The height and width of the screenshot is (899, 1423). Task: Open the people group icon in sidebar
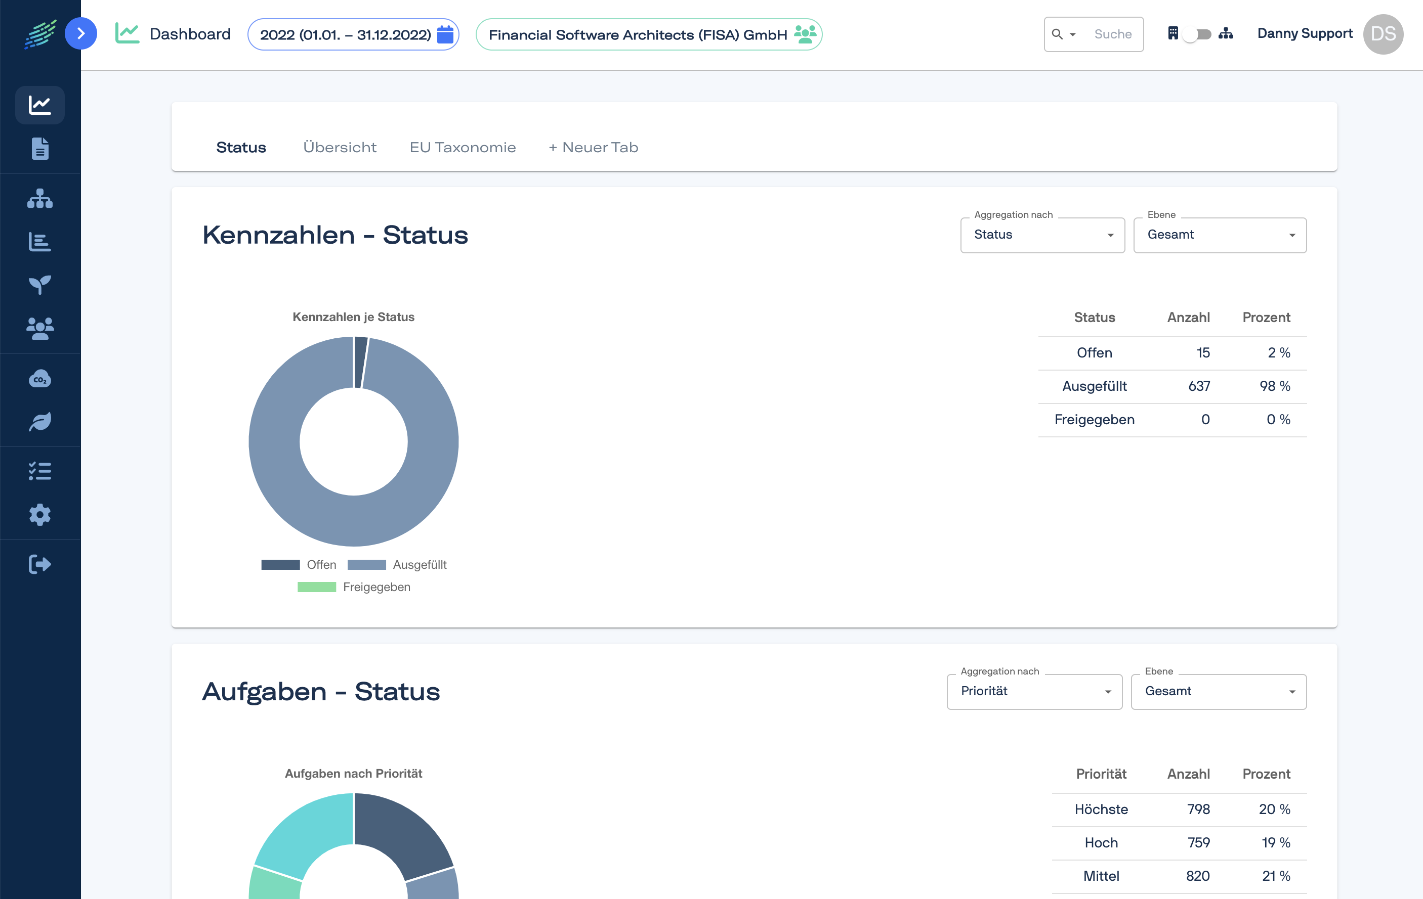click(39, 328)
